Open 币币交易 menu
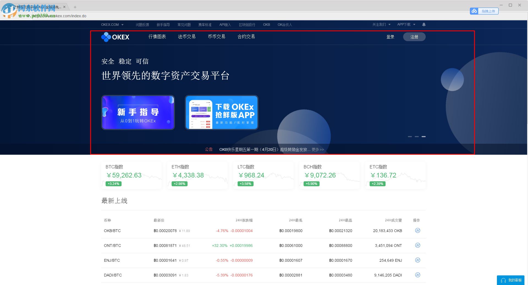The width and height of the screenshot is (528, 285). tap(216, 37)
